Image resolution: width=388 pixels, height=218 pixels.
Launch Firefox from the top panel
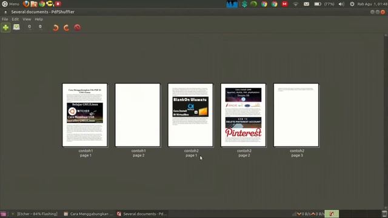coord(26,4)
